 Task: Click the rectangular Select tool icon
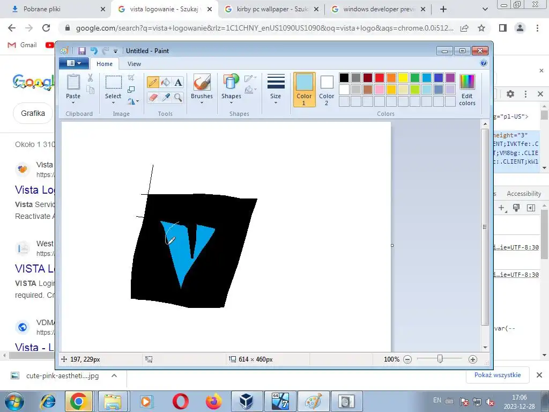tap(114, 82)
